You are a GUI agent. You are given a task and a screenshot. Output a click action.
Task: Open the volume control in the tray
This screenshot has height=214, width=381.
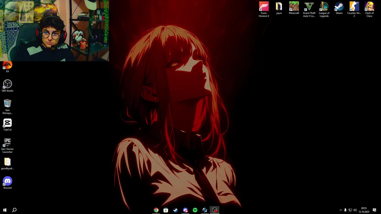(x=355, y=210)
